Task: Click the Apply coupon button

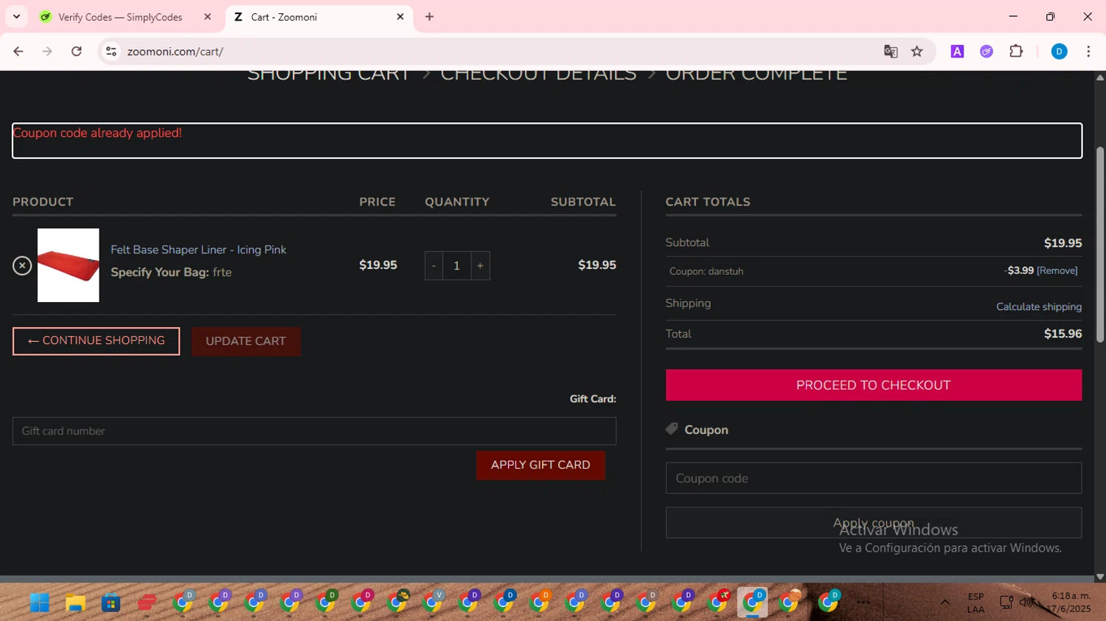Action: point(874,522)
